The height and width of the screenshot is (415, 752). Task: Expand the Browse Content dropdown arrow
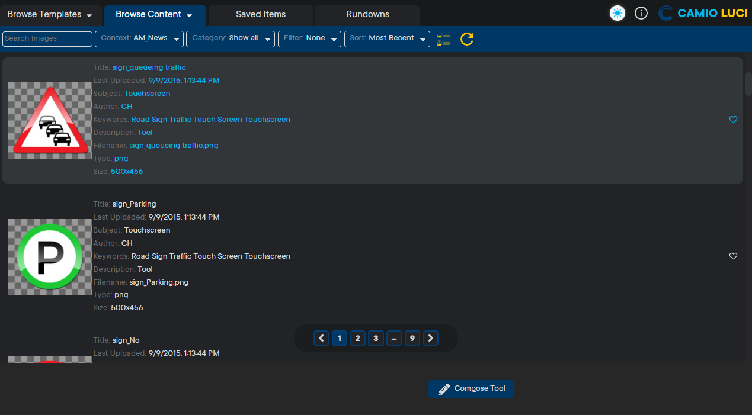pyautogui.click(x=190, y=15)
